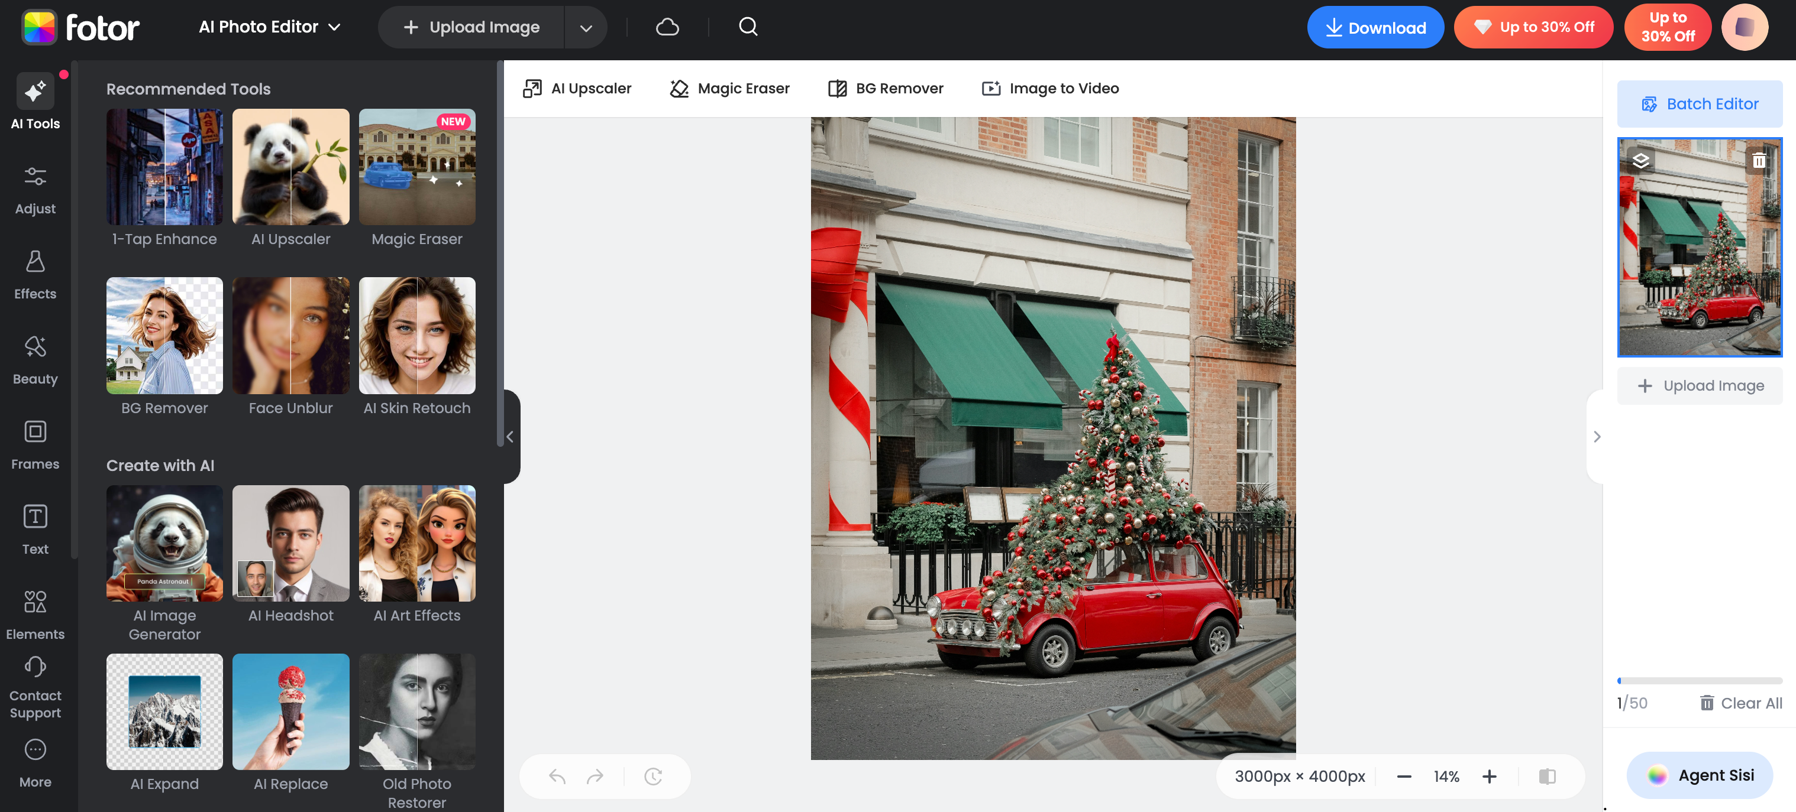Expand the AI Photo Editor dropdown
Image resolution: width=1796 pixels, height=812 pixels.
pos(270,27)
